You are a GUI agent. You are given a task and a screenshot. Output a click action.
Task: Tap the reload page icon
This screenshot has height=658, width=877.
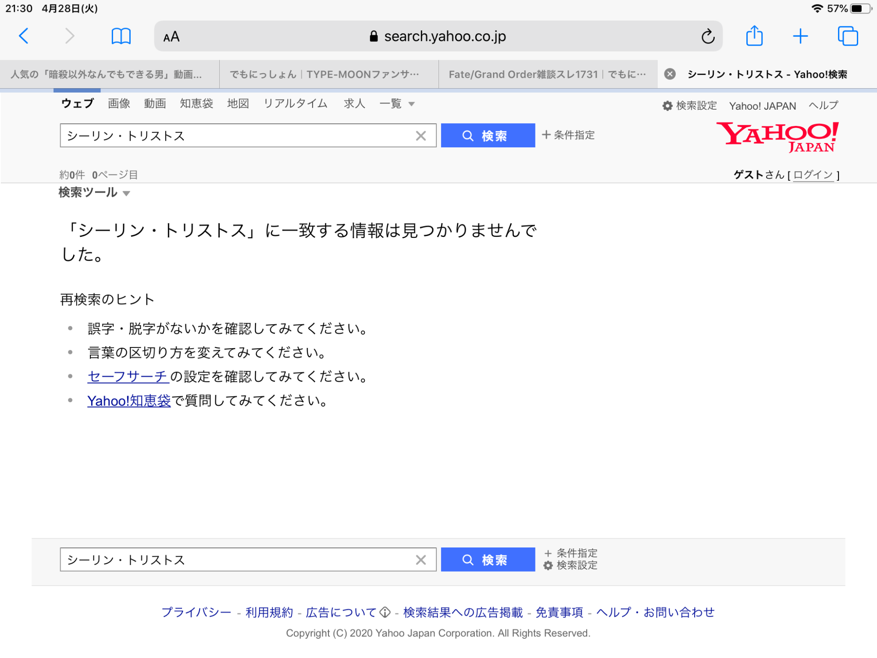(x=707, y=36)
